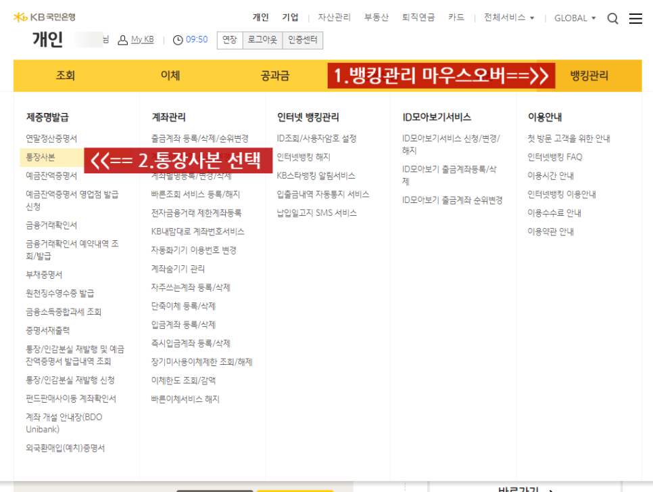
Task: Click the 인증센터 button
Action: (303, 40)
